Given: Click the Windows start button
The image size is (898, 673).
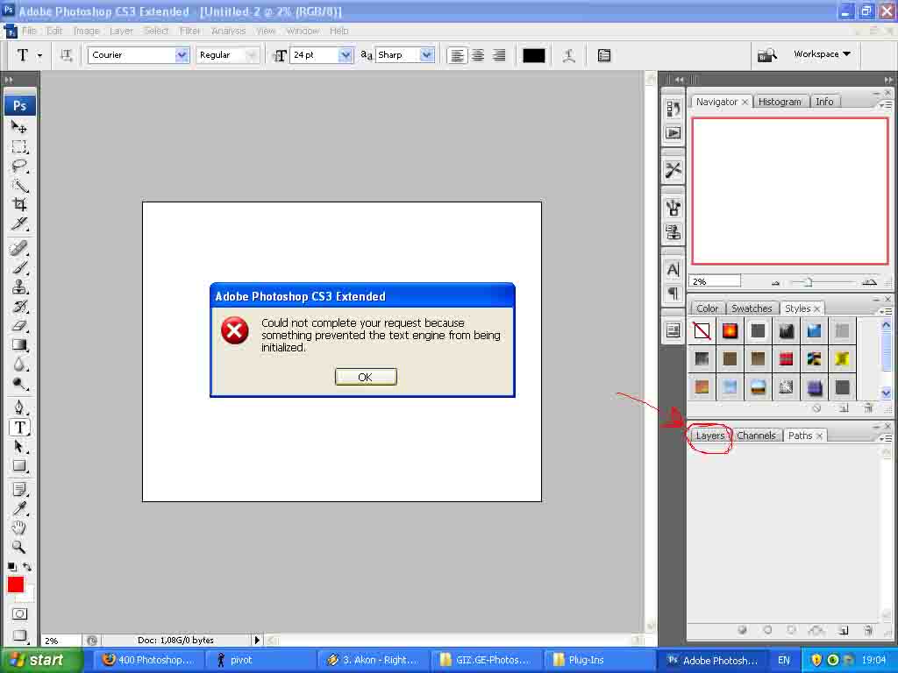Looking at the screenshot, I should pyautogui.click(x=41, y=660).
